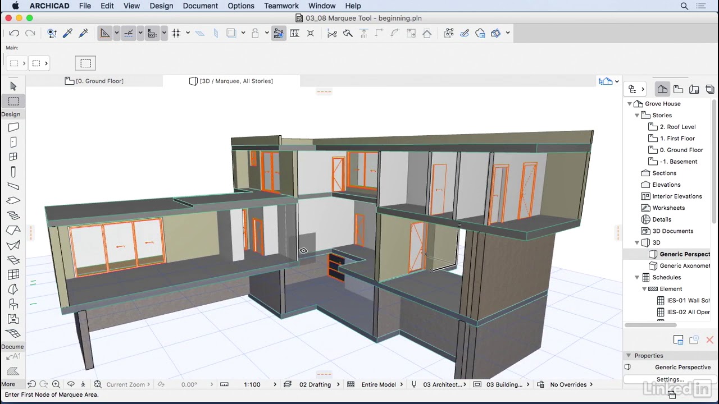Screen dimensions: 719x404
Task: Select Interior Elevations in navigator
Action: [x=677, y=196]
